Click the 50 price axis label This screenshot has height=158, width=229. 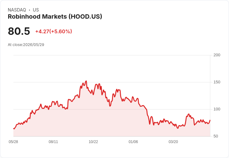click(x=216, y=136)
